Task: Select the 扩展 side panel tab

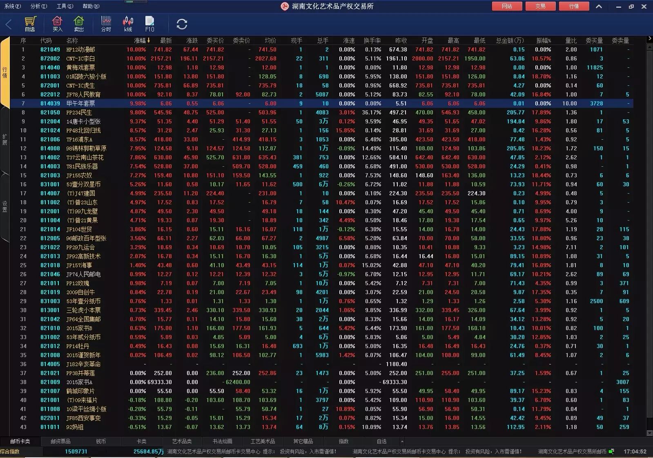Action: [x=4, y=139]
